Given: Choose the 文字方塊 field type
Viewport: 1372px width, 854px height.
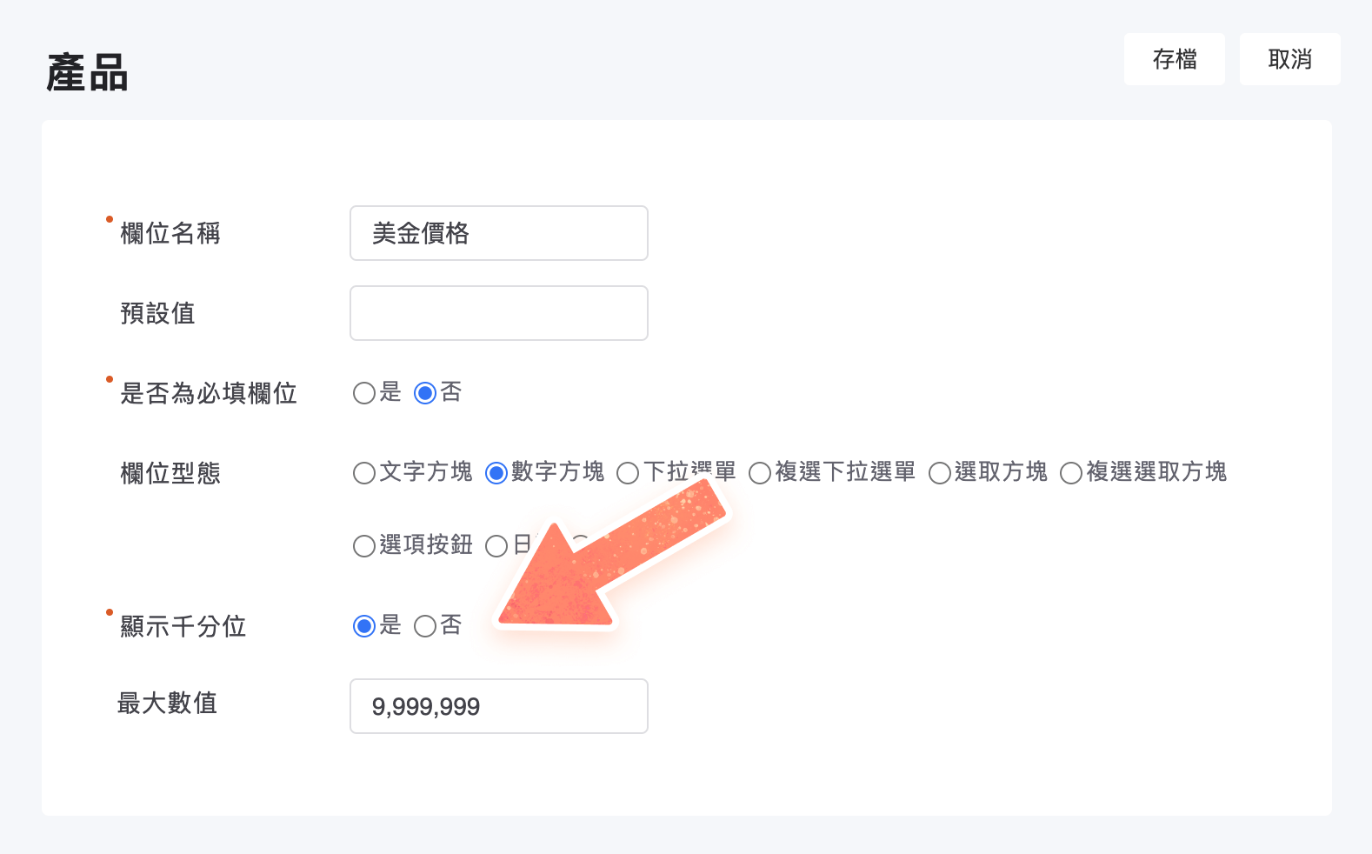Looking at the screenshot, I should click(364, 473).
